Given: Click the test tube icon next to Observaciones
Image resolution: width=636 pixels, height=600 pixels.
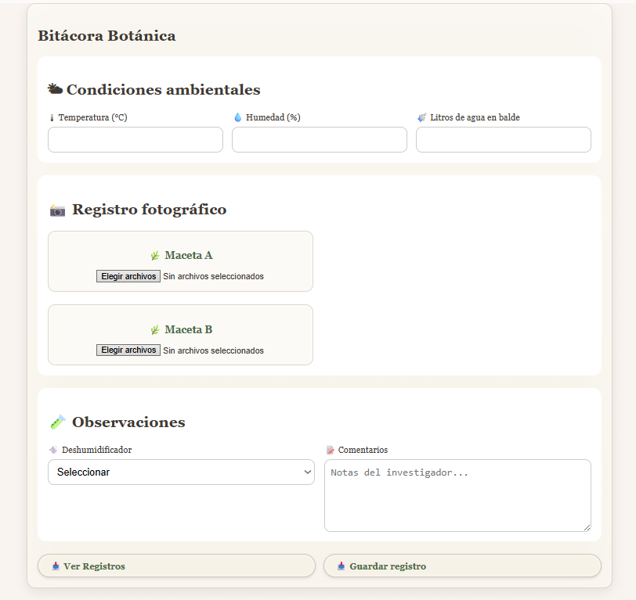Looking at the screenshot, I should [x=58, y=422].
